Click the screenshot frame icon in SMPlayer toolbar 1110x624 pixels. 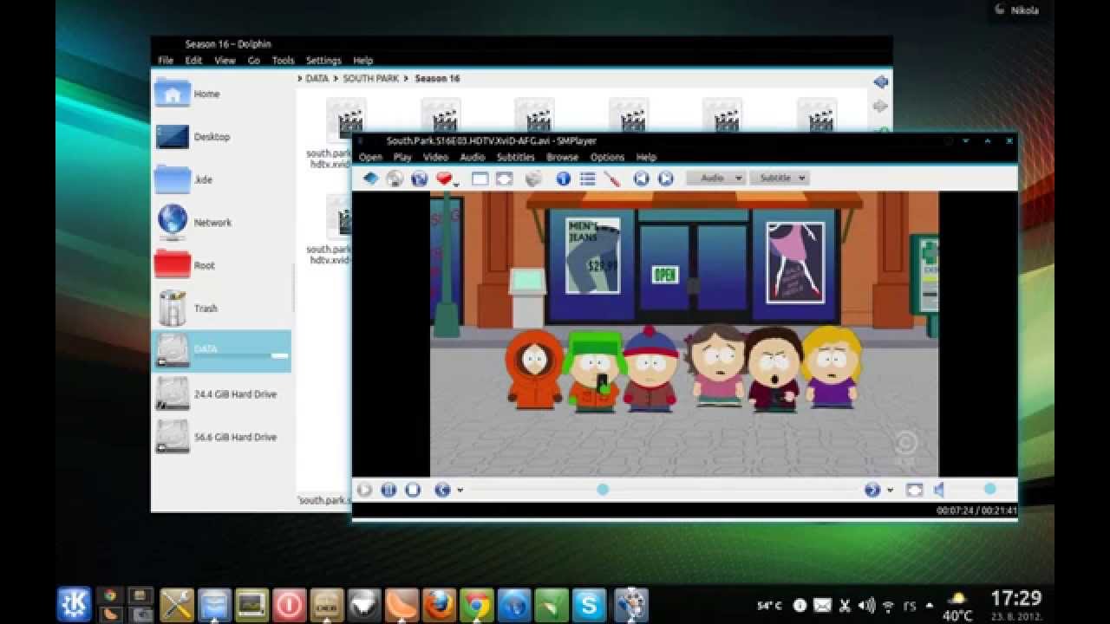[480, 179]
